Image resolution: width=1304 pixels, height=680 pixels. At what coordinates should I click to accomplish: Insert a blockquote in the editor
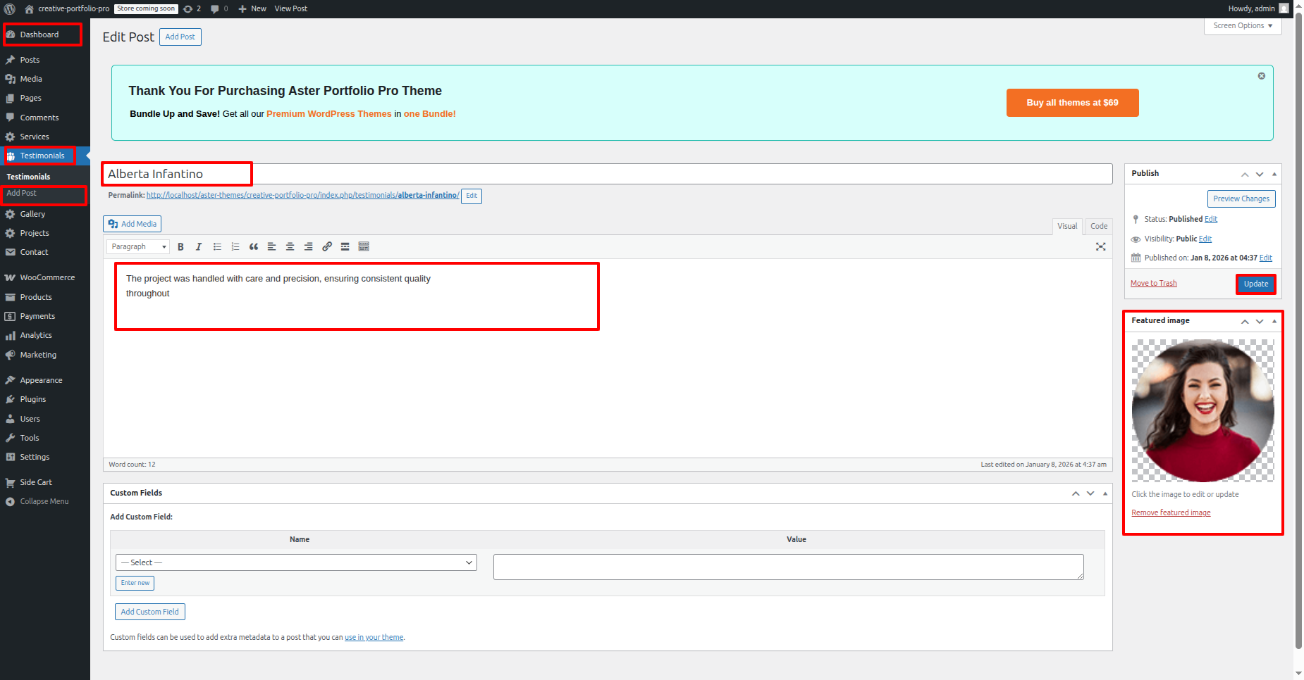(254, 247)
